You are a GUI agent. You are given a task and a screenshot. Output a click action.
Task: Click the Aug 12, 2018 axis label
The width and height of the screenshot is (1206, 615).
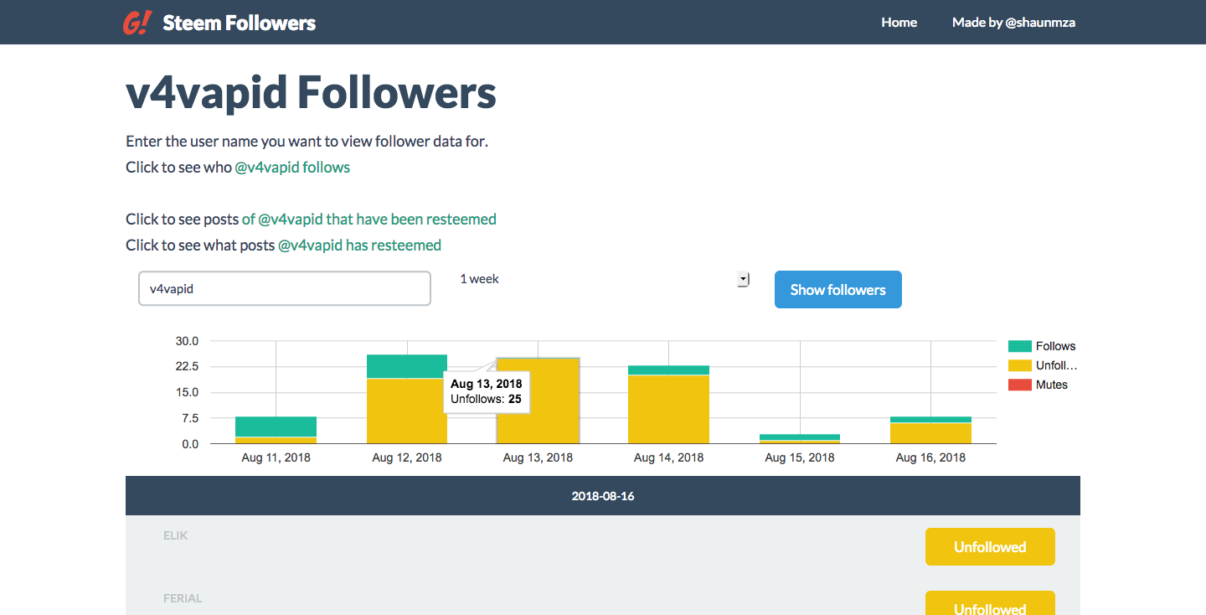[x=407, y=457]
